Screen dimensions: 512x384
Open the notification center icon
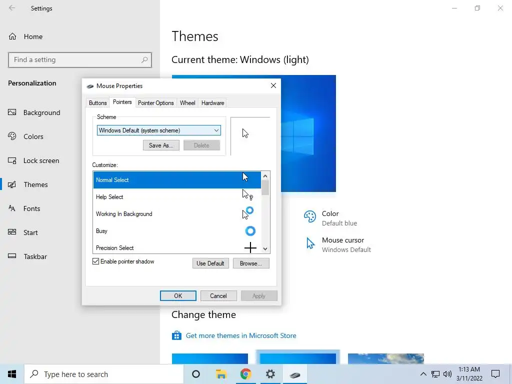pyautogui.click(x=495, y=374)
